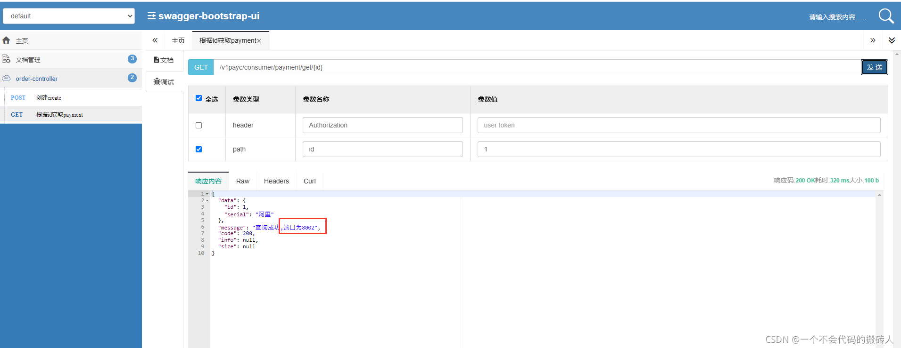Screen dimensions: 901x348
Task: Collapse the JSON "data" fold arrow at line 2
Action: [207, 200]
